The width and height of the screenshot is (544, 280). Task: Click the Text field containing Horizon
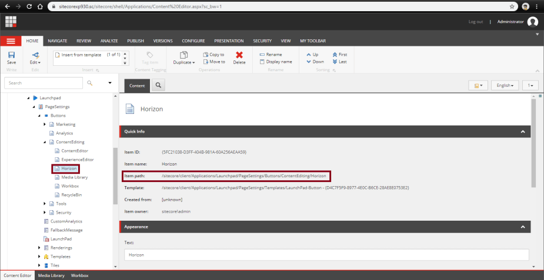click(326, 255)
